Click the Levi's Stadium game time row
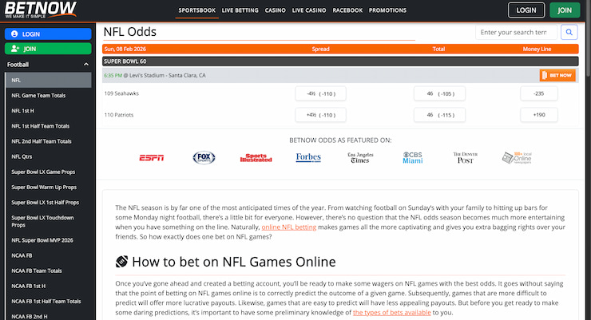Viewport: 591px width, 320px height. (x=340, y=75)
